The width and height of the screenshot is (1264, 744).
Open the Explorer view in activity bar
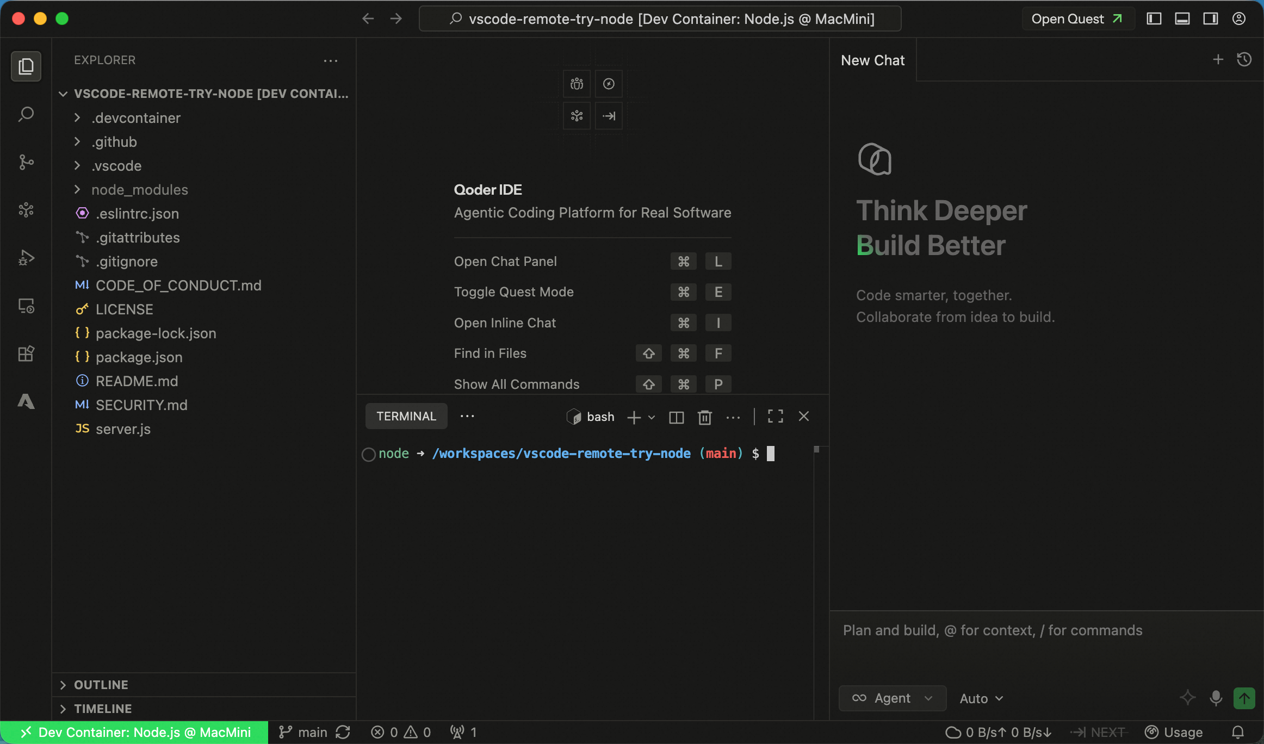click(x=26, y=66)
